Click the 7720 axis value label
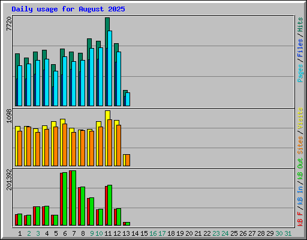This screenshot has width=307, height=240. [x=9, y=24]
